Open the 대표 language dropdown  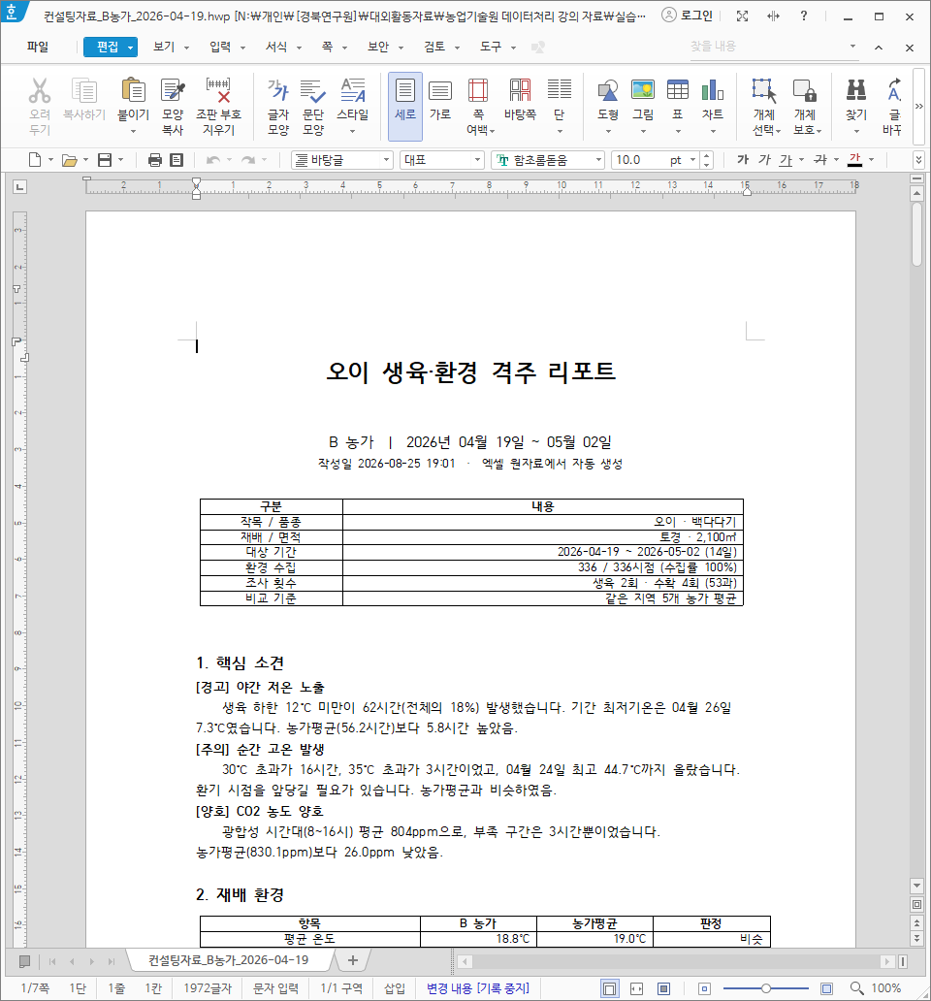click(x=477, y=160)
